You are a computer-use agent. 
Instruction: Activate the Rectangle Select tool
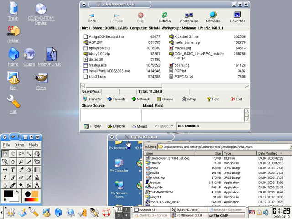(x=5, y=154)
